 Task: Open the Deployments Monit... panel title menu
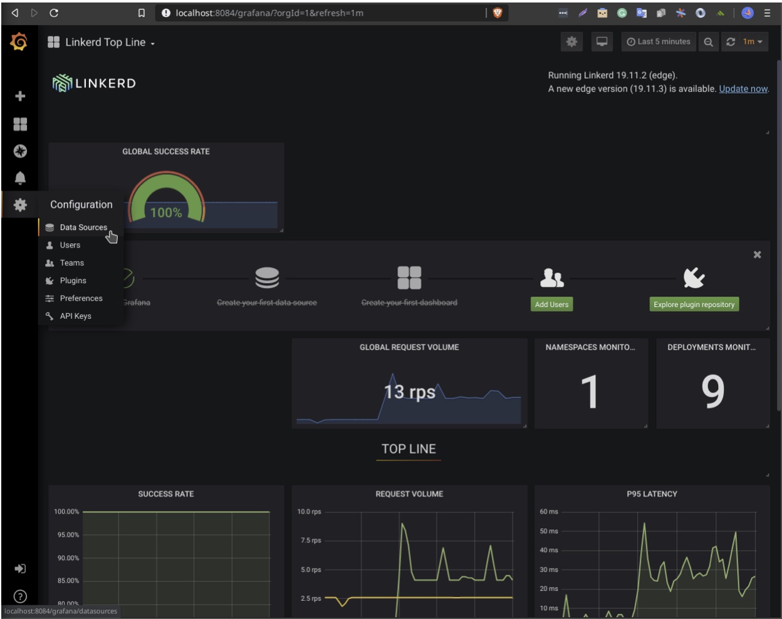click(712, 347)
